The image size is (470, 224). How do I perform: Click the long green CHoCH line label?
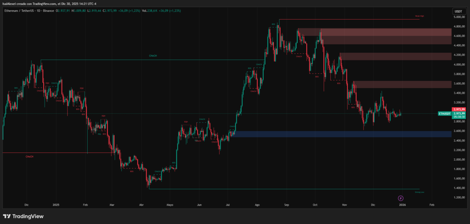coord(153,56)
